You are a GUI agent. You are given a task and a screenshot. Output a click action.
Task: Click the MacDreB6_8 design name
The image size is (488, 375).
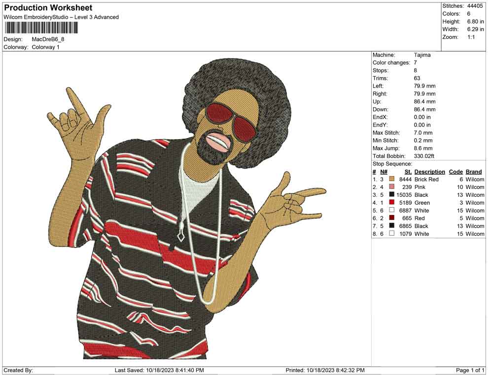click(47, 39)
